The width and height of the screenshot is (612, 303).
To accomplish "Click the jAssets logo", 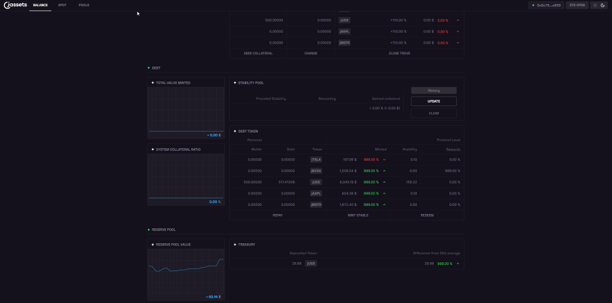I will point(15,5).
